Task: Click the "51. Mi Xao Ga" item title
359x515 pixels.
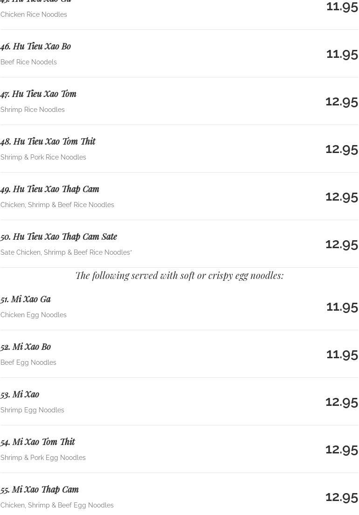Action: (x=26, y=299)
